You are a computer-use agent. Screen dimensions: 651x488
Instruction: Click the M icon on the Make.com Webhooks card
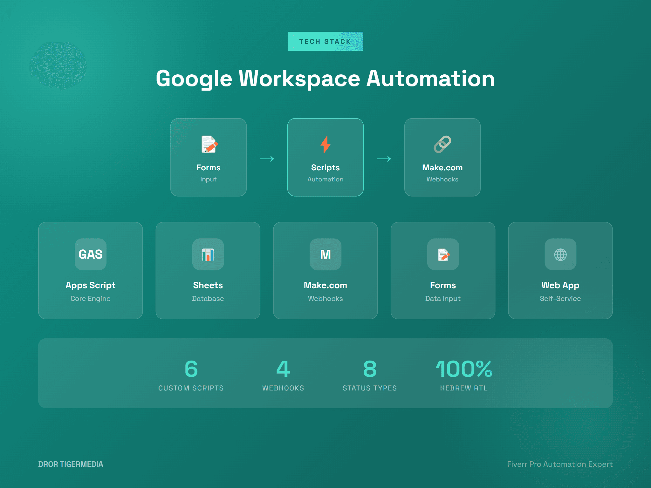[x=325, y=254]
